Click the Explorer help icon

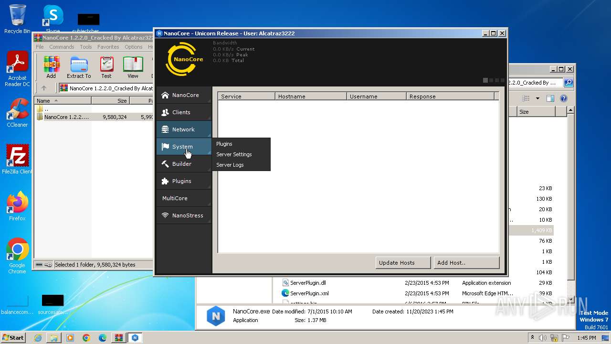pos(563,98)
